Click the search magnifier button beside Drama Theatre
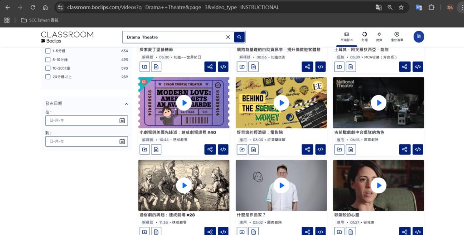 click(239, 37)
